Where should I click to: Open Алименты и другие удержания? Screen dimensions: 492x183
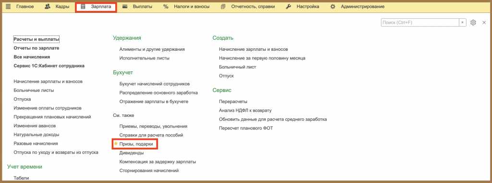tap(152, 49)
